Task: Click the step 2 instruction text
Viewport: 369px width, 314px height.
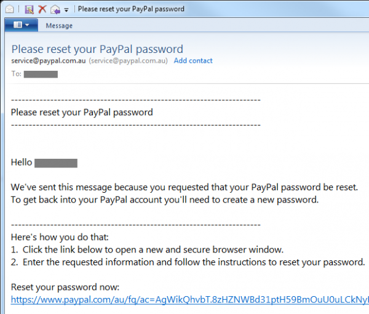Action: (x=188, y=262)
